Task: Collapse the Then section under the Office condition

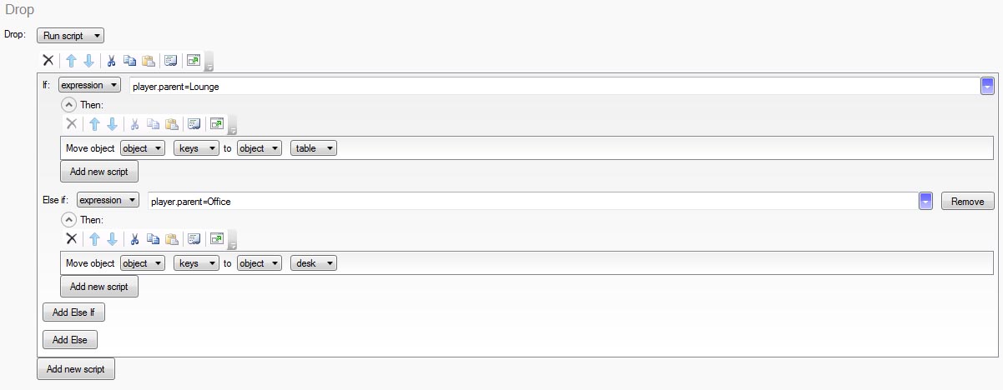Action: (x=69, y=220)
